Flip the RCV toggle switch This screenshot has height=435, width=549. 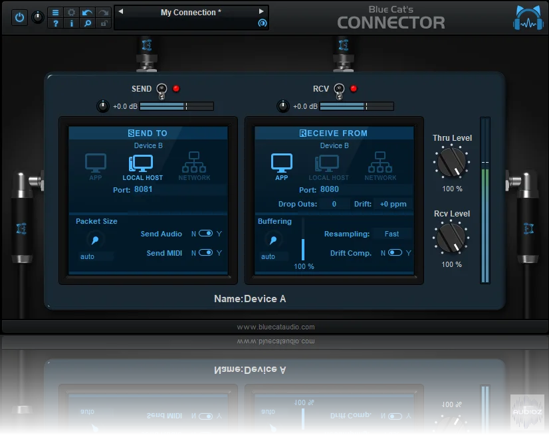point(339,90)
